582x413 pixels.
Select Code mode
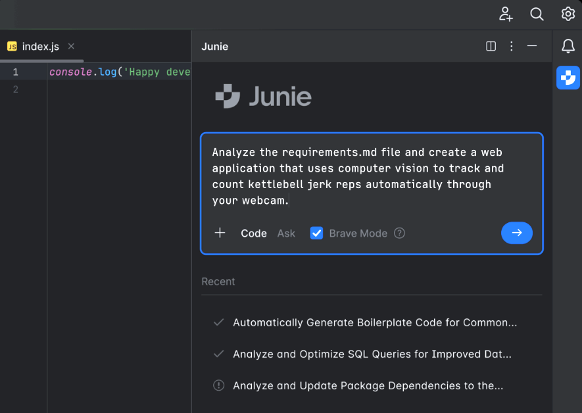(x=254, y=233)
